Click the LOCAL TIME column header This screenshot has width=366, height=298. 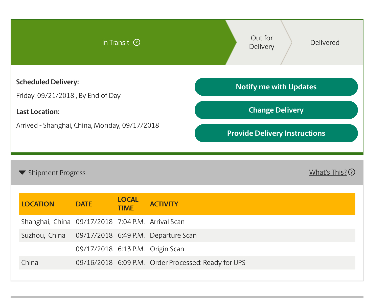pyautogui.click(x=128, y=204)
